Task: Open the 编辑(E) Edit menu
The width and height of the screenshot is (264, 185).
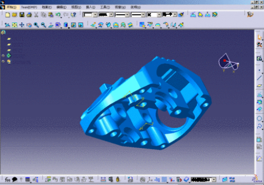Action: pos(61,7)
